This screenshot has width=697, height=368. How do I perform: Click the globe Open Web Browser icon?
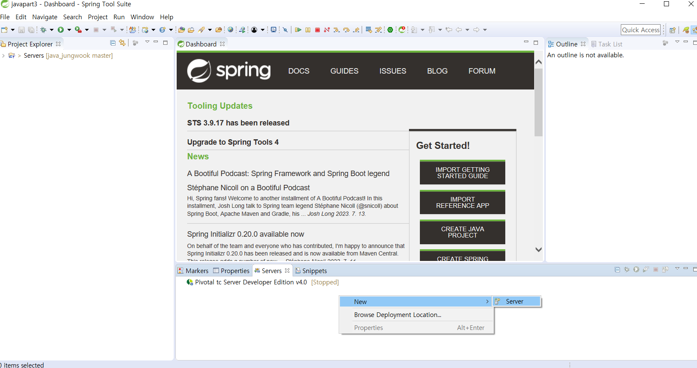230,30
